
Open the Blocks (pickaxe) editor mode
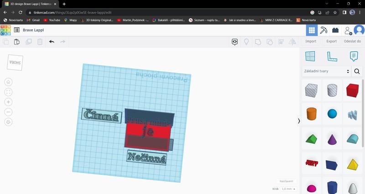(x=323, y=30)
